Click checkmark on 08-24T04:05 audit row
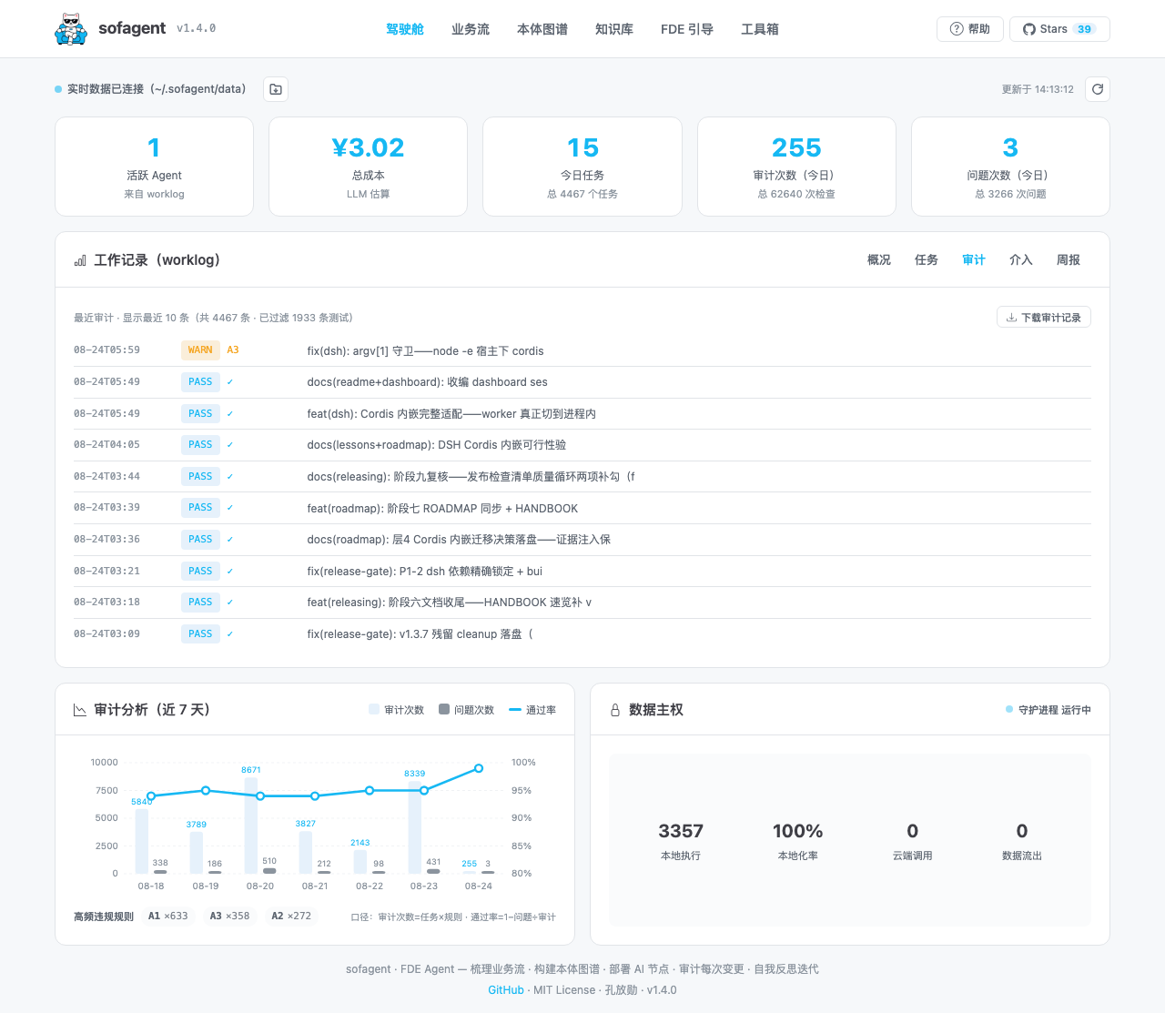Viewport: 1165px width, 1013px height. (230, 445)
